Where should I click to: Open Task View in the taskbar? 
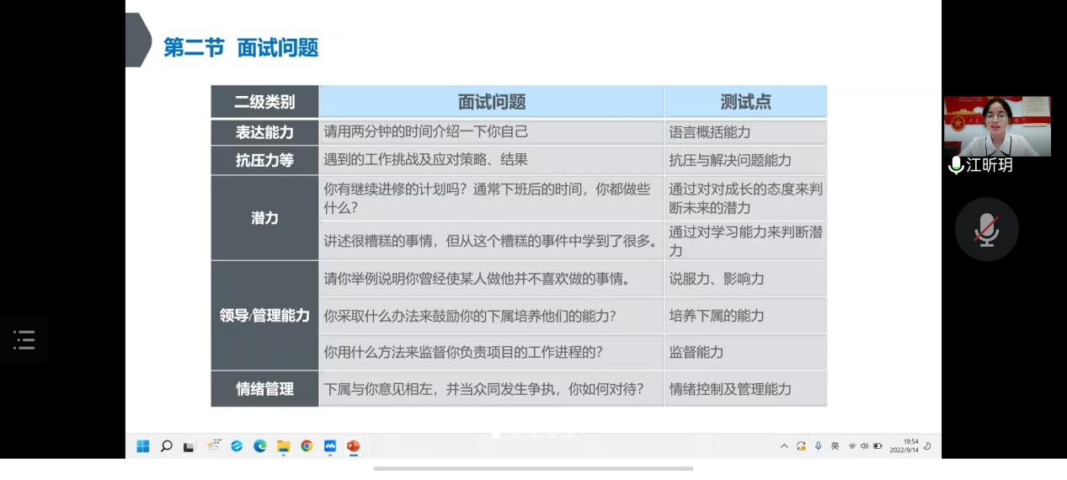pyautogui.click(x=189, y=446)
